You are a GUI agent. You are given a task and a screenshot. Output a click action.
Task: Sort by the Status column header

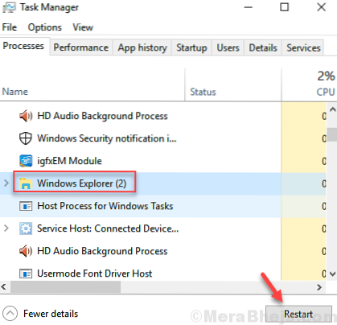tap(203, 92)
